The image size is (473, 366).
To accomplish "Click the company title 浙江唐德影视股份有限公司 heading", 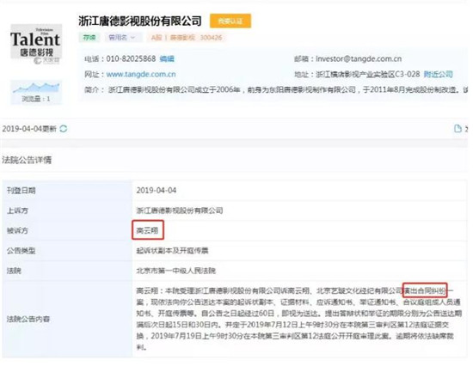I will point(140,21).
